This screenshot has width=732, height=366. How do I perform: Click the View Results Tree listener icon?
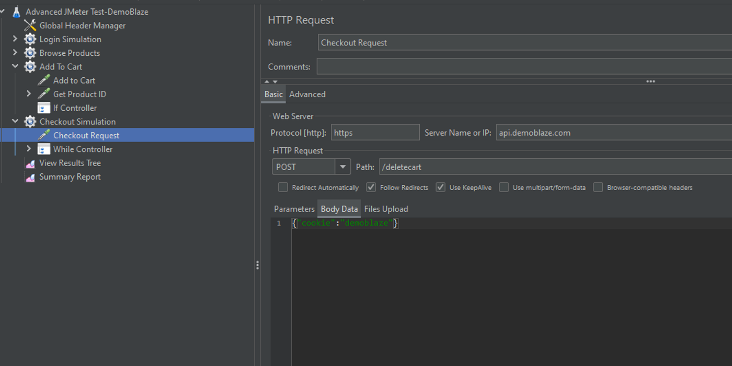tap(30, 163)
